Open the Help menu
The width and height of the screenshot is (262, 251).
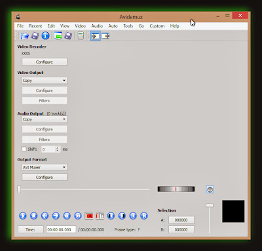[x=175, y=26]
